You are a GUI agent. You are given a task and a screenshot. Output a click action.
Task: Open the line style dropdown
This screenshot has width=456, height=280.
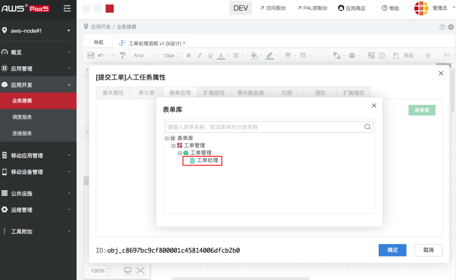(305, 56)
